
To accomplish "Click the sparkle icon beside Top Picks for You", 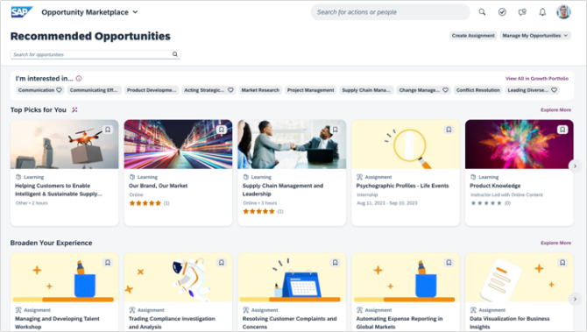I will (74, 109).
